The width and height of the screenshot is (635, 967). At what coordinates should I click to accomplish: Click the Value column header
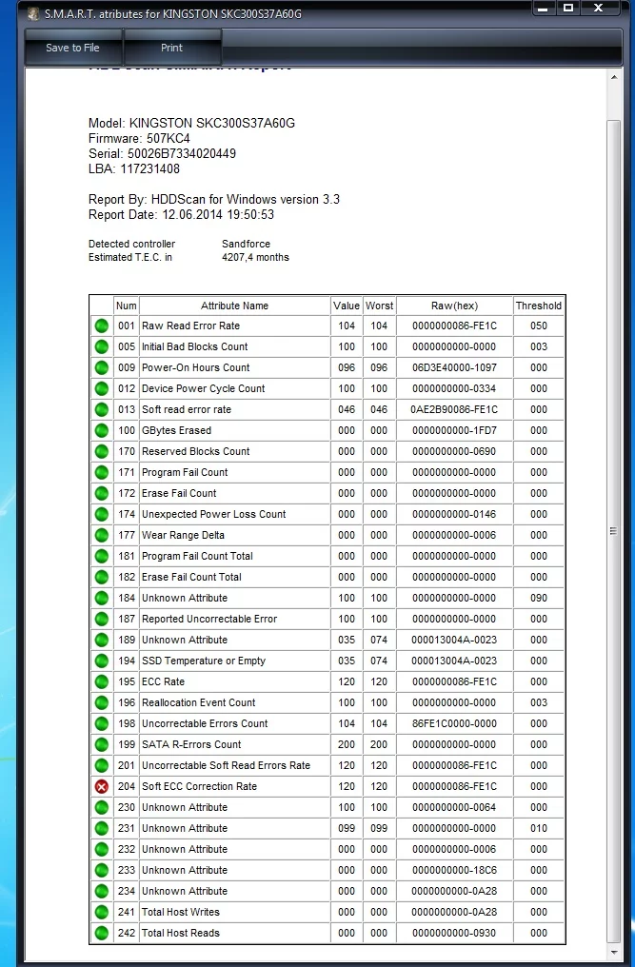347,306
